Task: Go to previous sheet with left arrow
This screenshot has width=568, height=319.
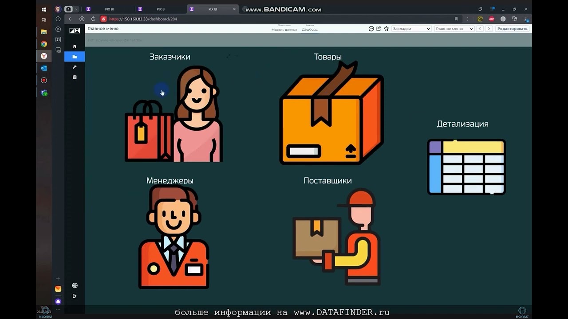Action: [480, 28]
